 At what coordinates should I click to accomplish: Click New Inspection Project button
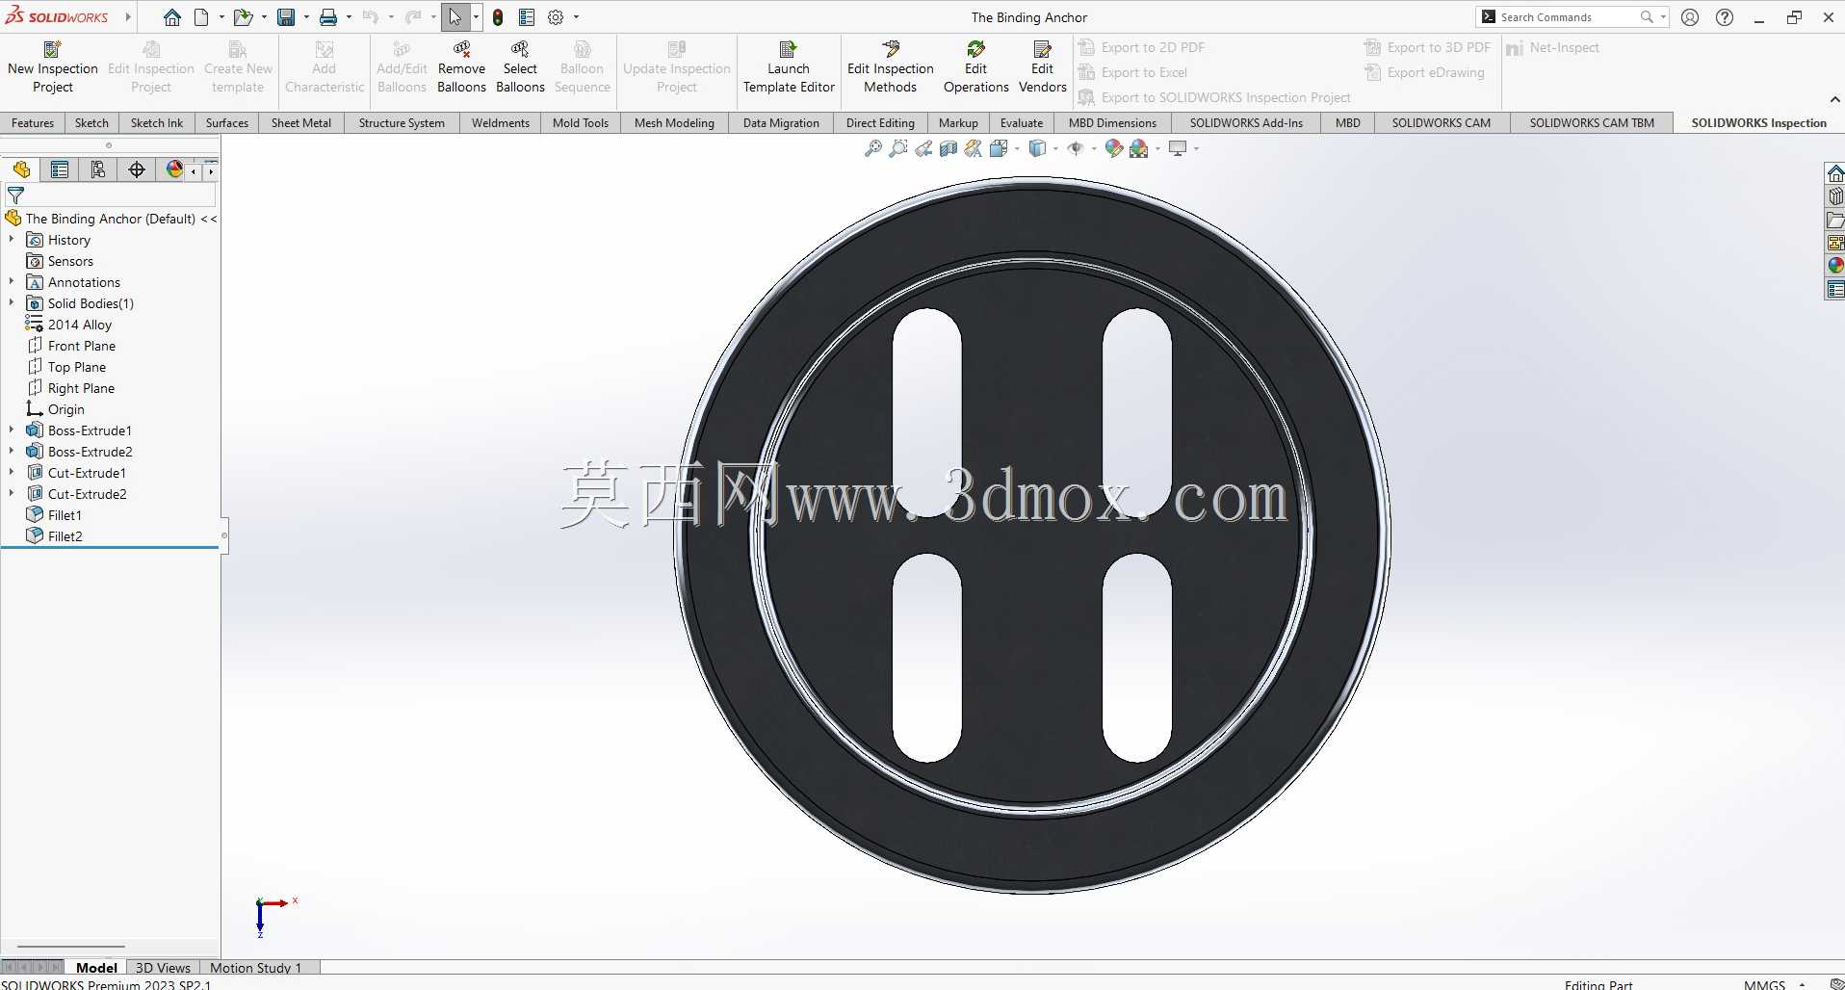pos(53,66)
